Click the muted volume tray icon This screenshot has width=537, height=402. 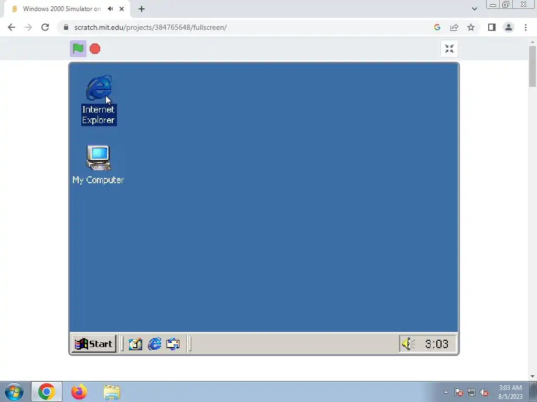click(x=484, y=392)
